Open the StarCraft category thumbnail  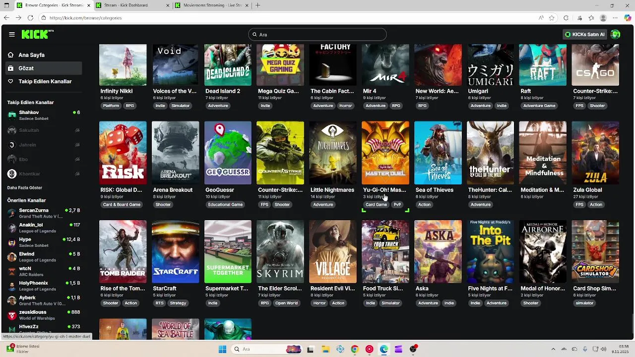tap(175, 251)
